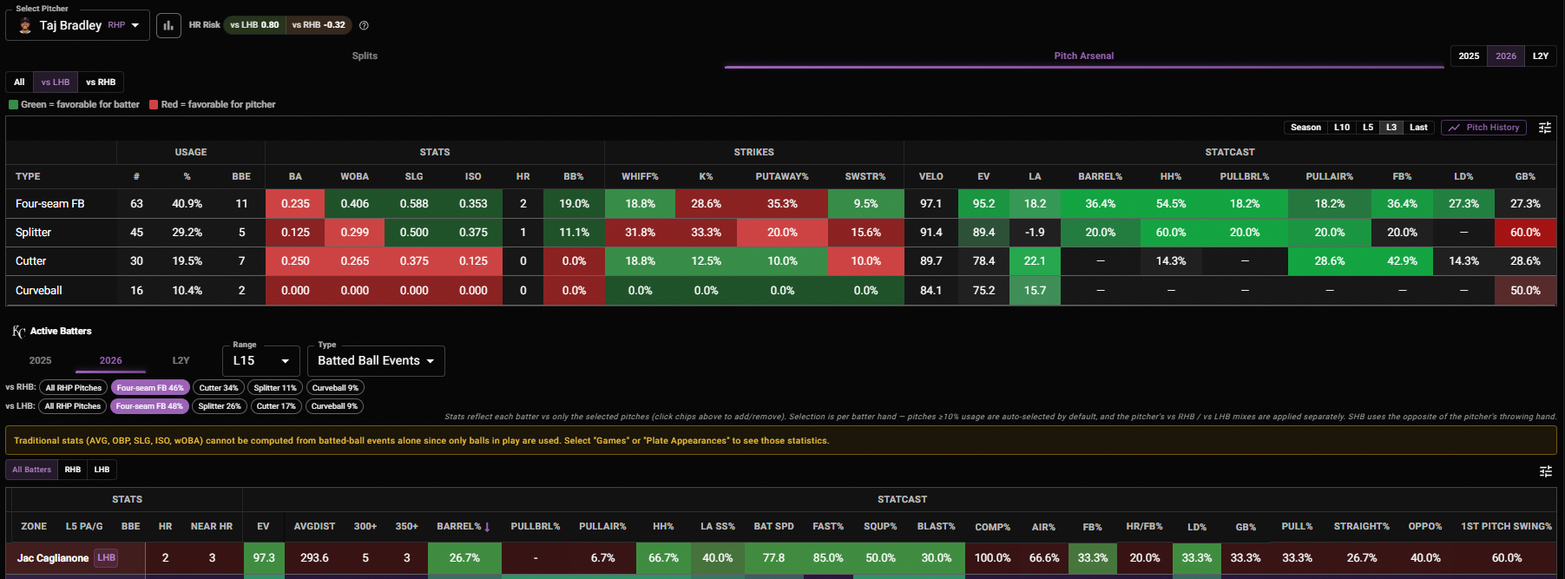This screenshot has height=579, width=1565.
Task: Switch to the Splits tab
Action: [x=365, y=56]
